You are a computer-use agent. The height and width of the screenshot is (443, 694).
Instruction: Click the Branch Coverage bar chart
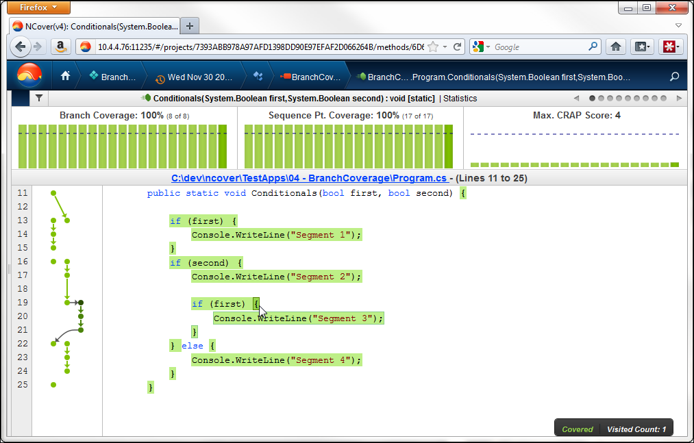coord(123,146)
